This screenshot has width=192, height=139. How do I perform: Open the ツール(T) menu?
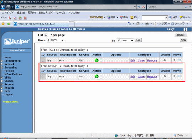[x=61, y=13]
